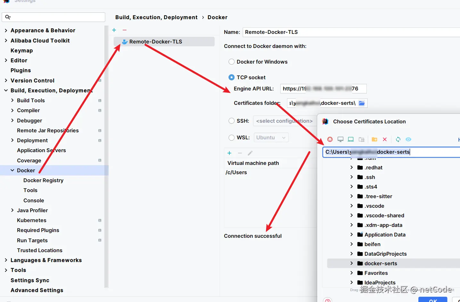Open the WSL Ubuntu distribution dropdown
Screen dimensions: 460x302
click(271, 137)
